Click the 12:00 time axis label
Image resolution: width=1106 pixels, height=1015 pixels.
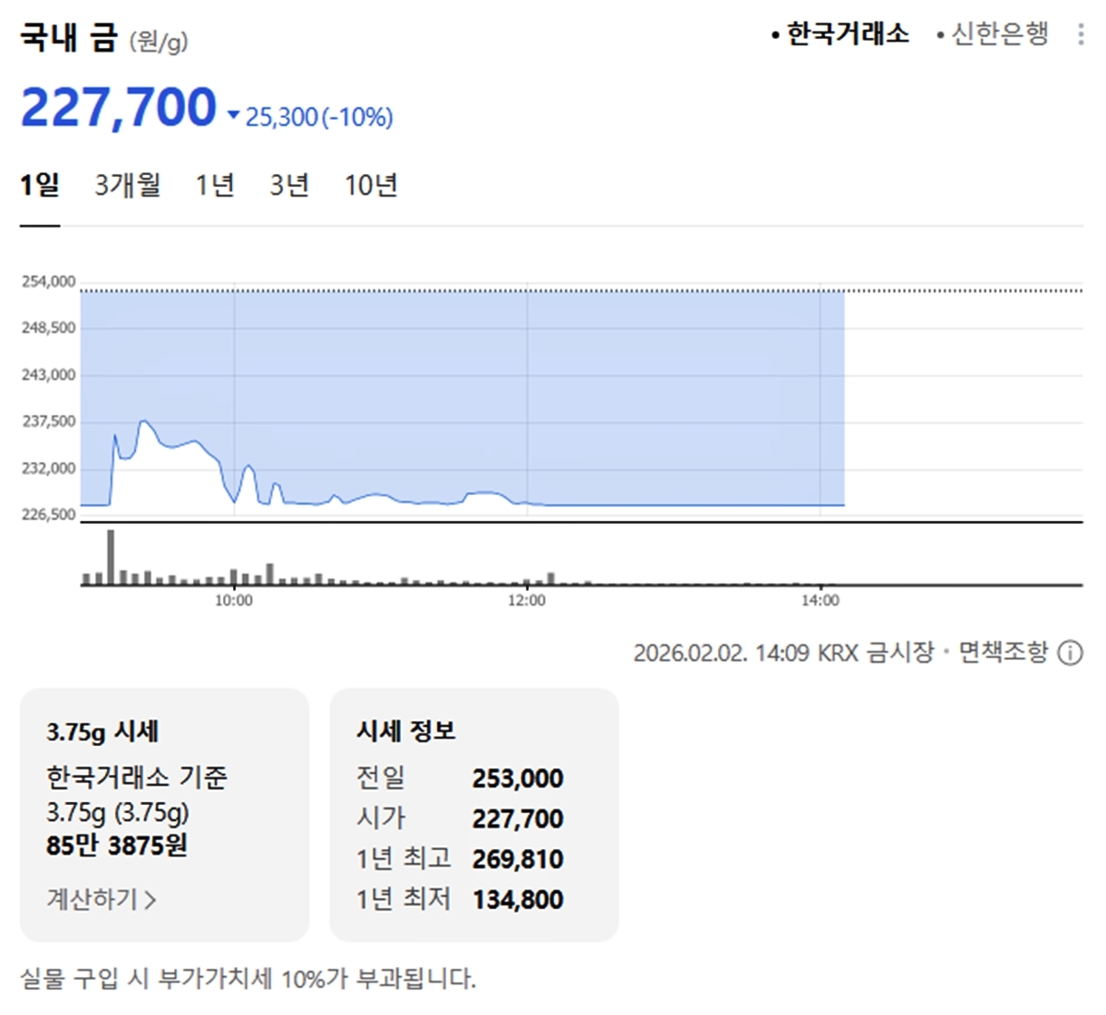[526, 601]
